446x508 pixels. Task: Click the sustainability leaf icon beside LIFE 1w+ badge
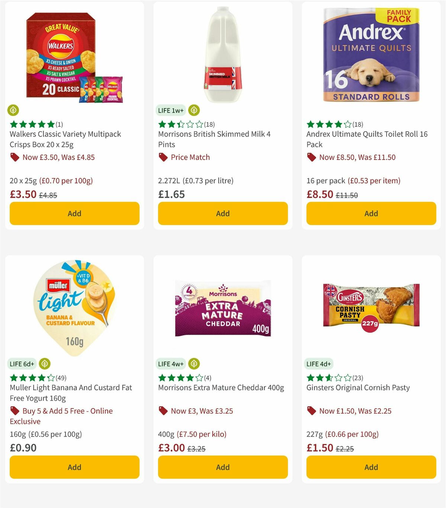tap(193, 110)
